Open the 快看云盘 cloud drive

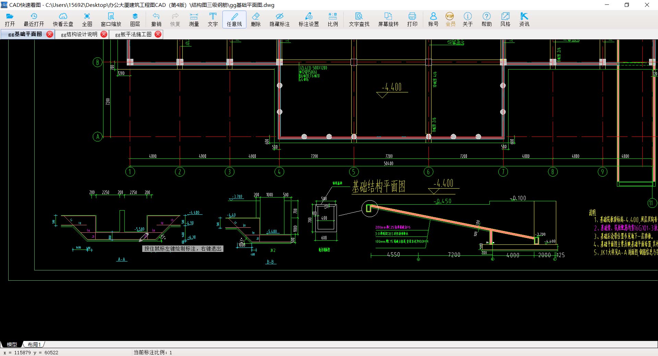(x=63, y=20)
